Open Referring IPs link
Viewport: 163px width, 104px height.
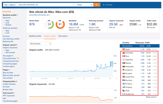tap(8, 41)
